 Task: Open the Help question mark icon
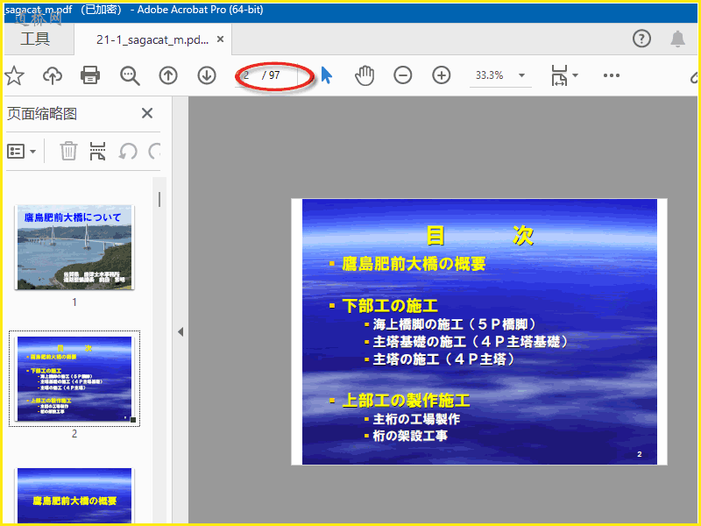point(641,39)
